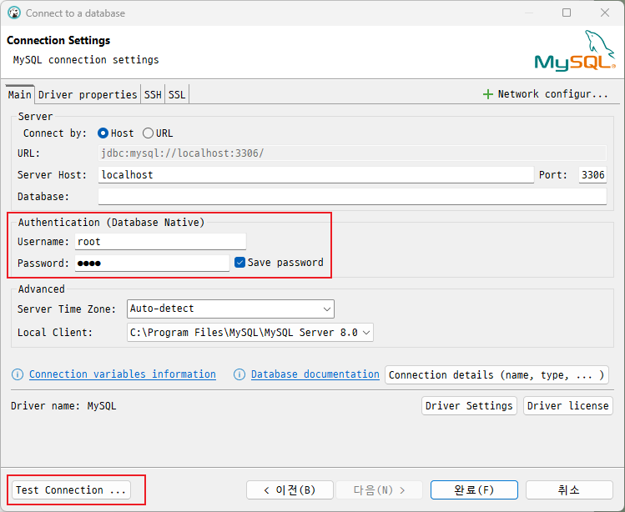This screenshot has width=625, height=512.
Task: Click the info icon beside Database documentation
Action: click(x=239, y=374)
